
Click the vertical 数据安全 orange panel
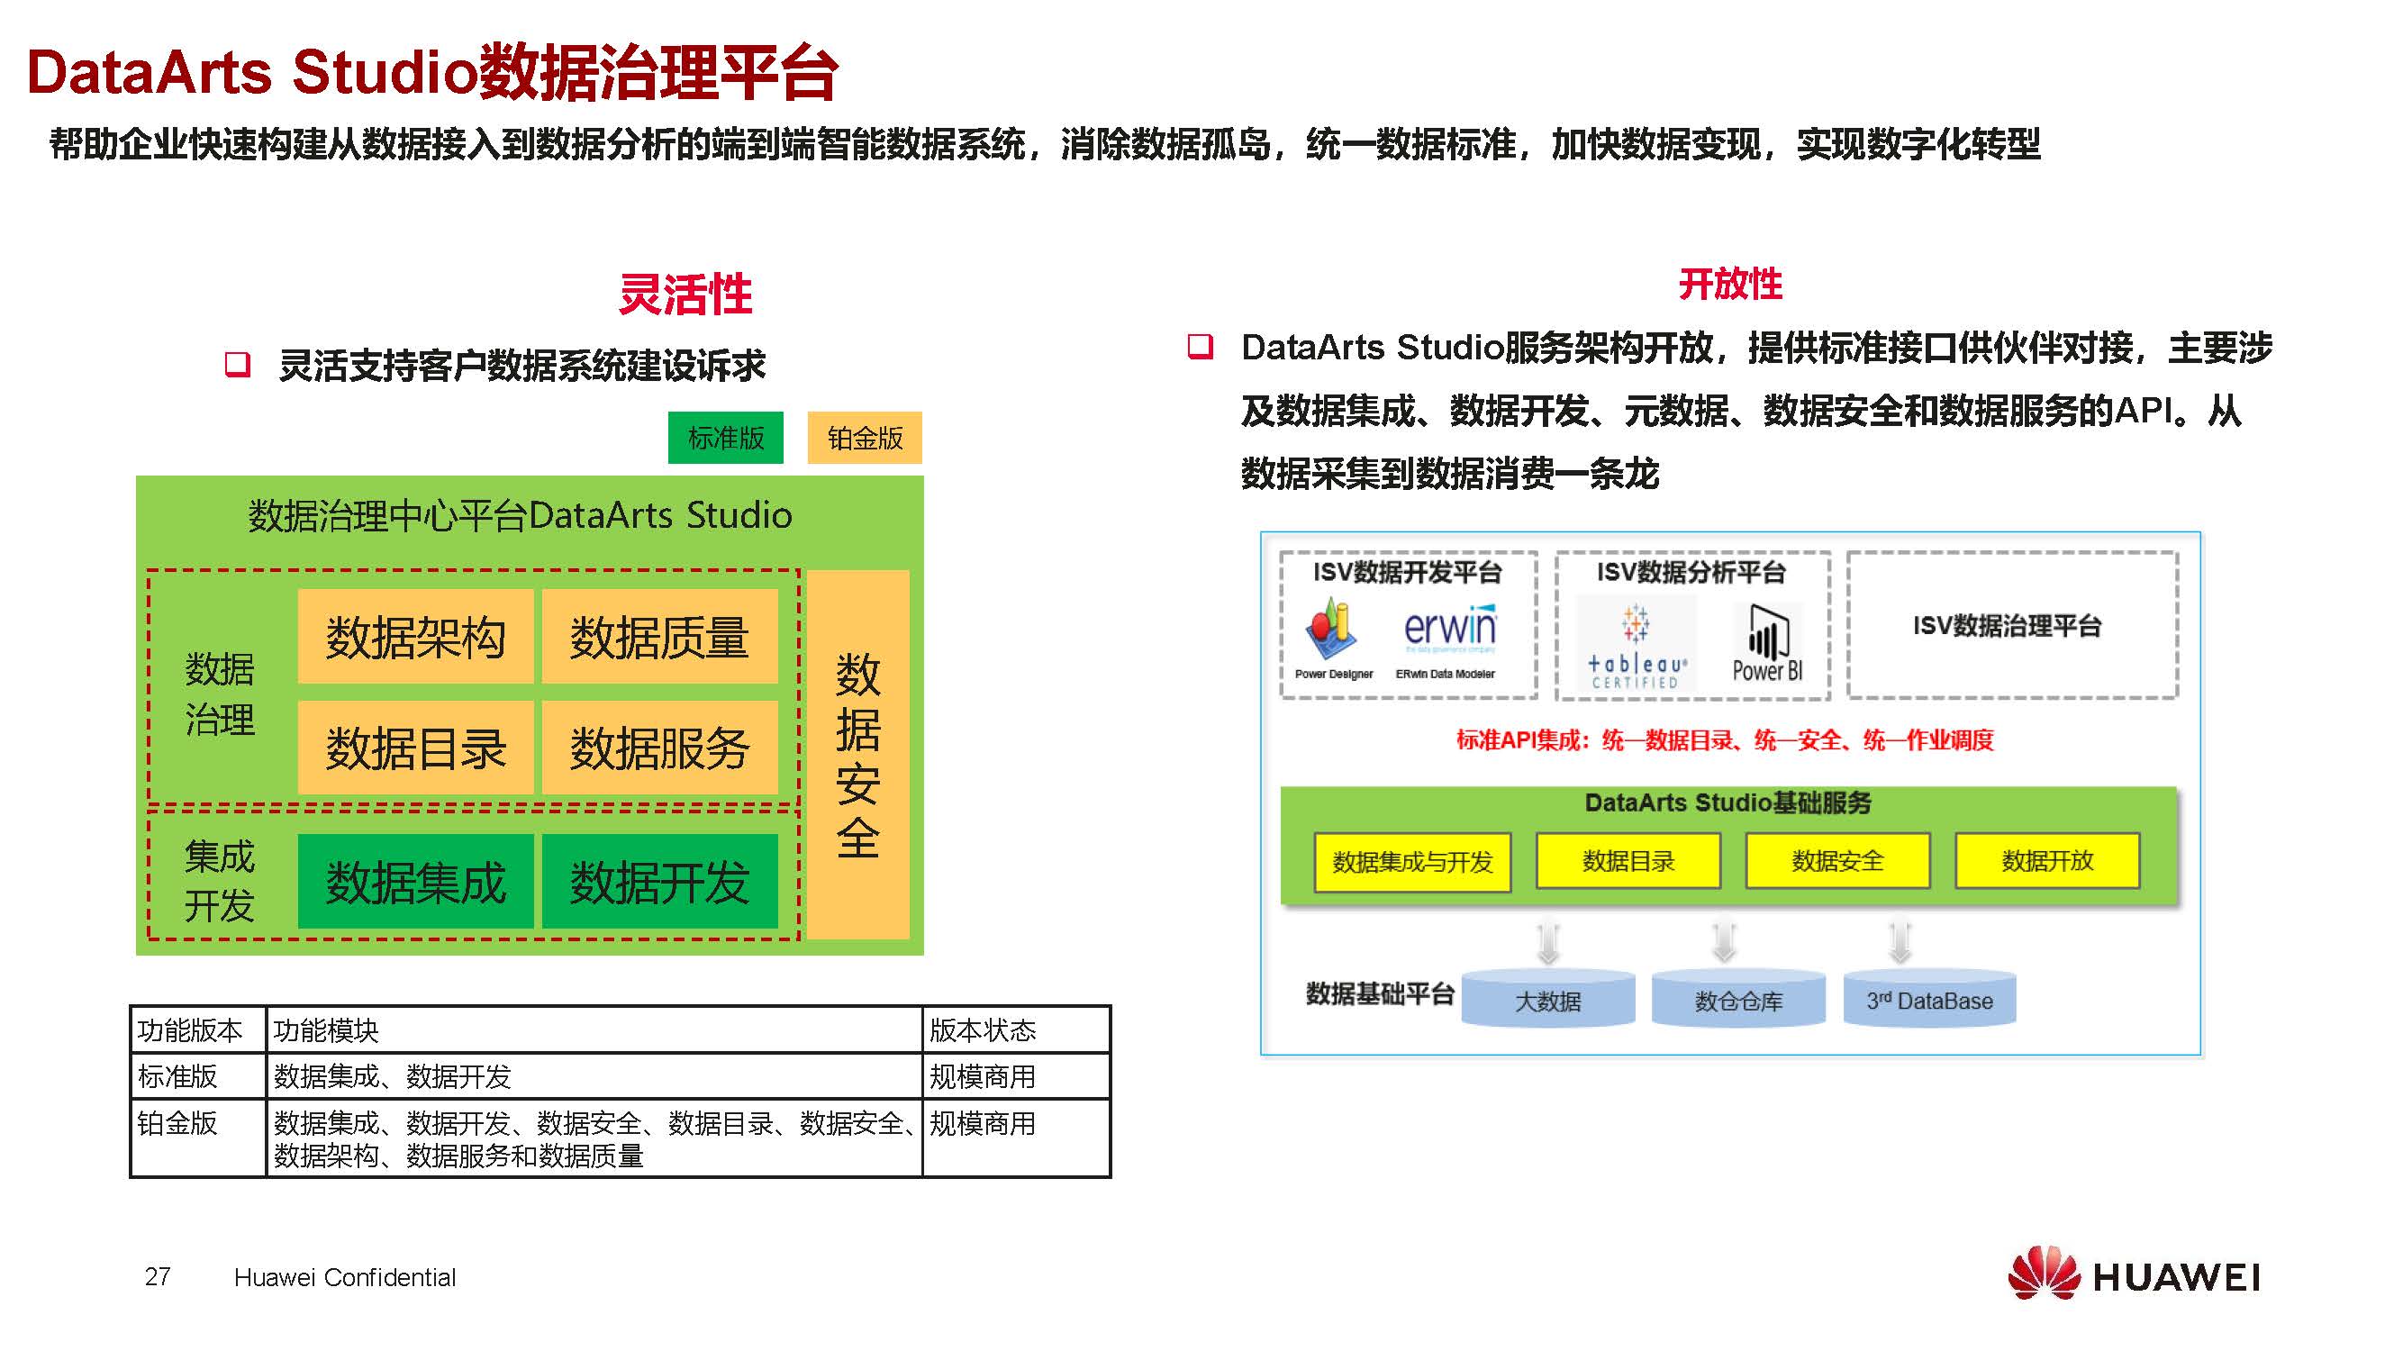click(857, 754)
